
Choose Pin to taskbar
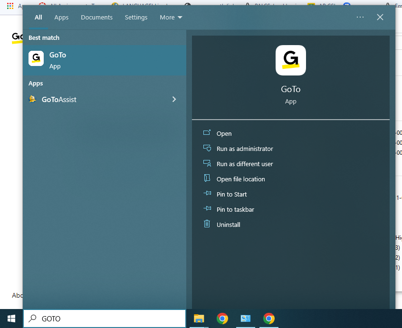click(235, 209)
